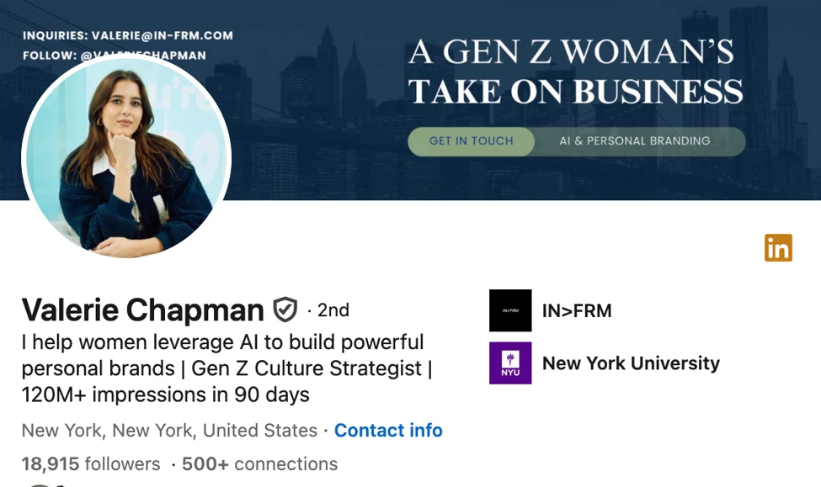This screenshot has width=821, height=487.
Task: Click the New York location text
Action: pyautogui.click(x=169, y=430)
